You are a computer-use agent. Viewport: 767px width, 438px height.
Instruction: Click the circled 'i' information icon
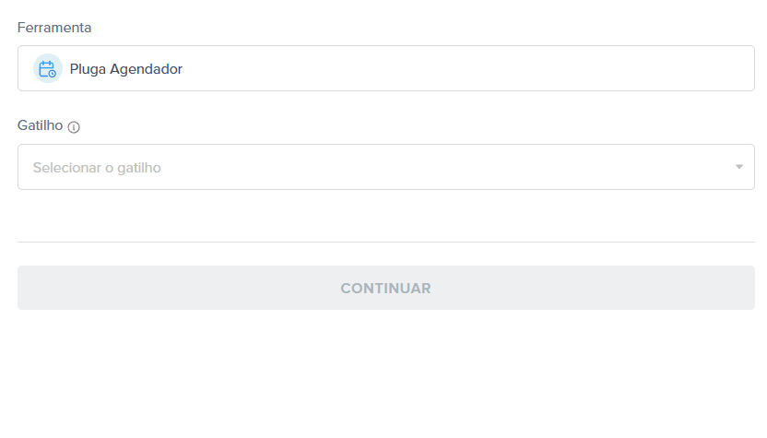pyautogui.click(x=74, y=127)
